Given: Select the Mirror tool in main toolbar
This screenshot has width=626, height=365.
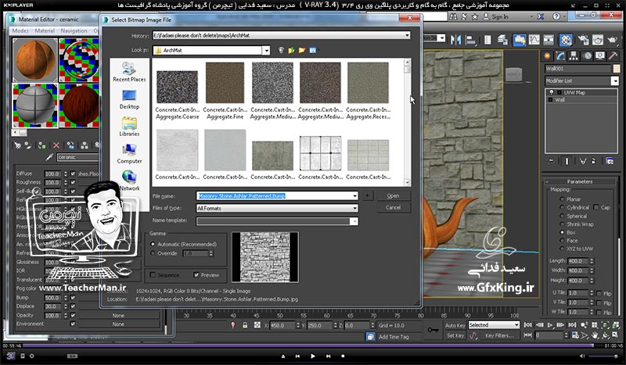Looking at the screenshot, I should click(x=455, y=40).
